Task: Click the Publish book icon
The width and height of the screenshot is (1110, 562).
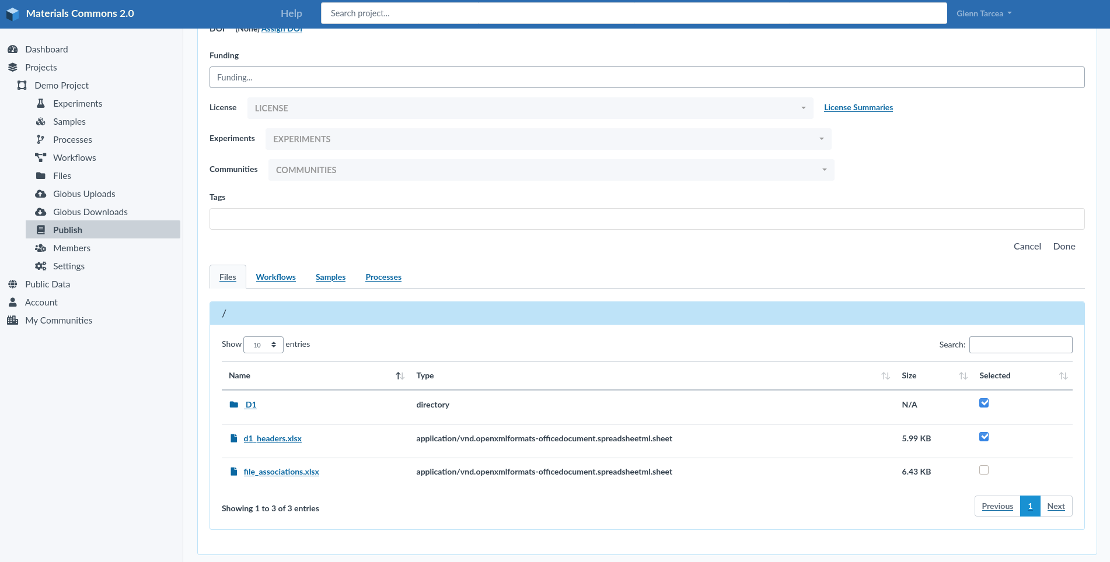Action: pos(41,230)
